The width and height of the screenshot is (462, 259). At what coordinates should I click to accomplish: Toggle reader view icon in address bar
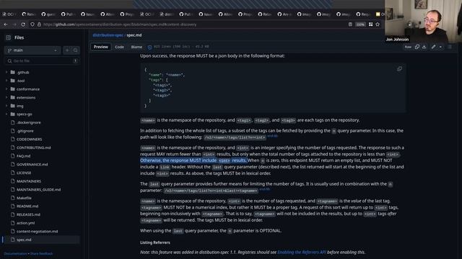click(x=350, y=24)
